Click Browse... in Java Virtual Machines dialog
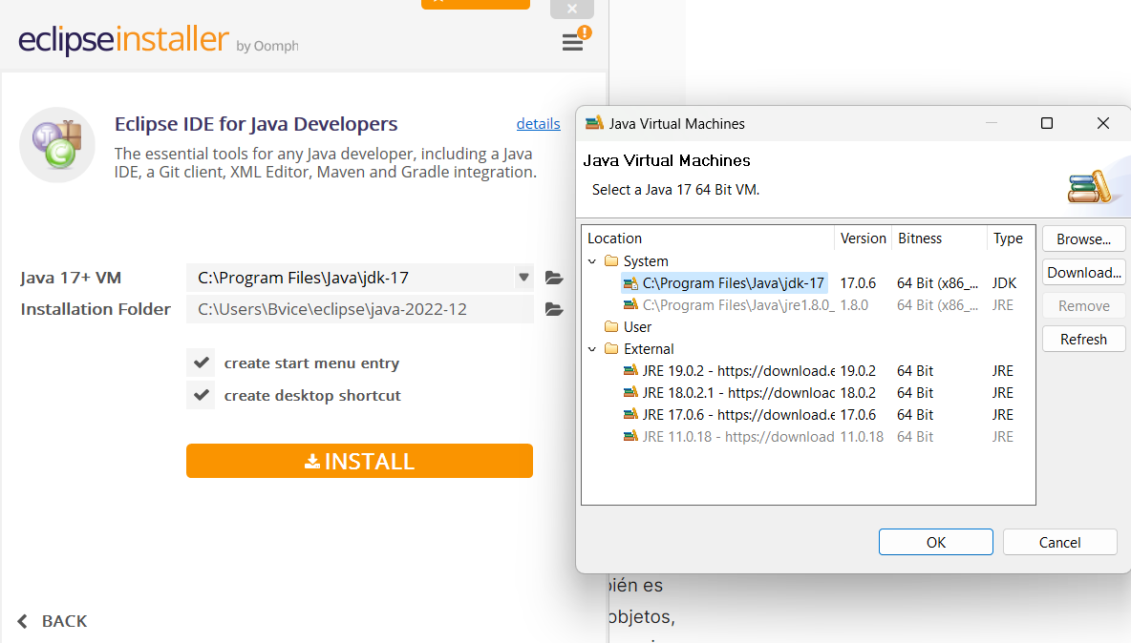The height and width of the screenshot is (643, 1131). pyautogui.click(x=1083, y=239)
